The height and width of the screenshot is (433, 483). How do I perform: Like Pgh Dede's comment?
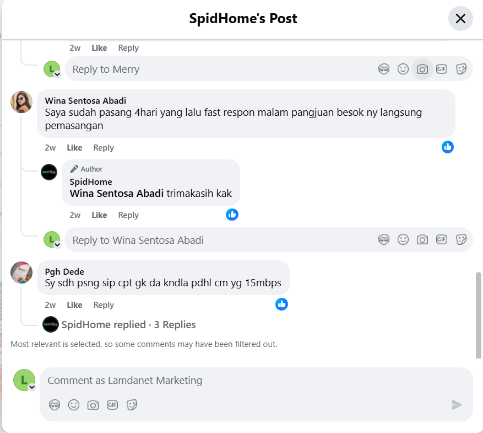pos(74,305)
